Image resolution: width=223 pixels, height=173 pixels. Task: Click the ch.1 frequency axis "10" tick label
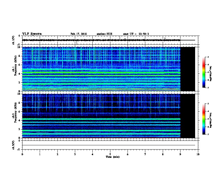pyautogui.click(x=19, y=47)
